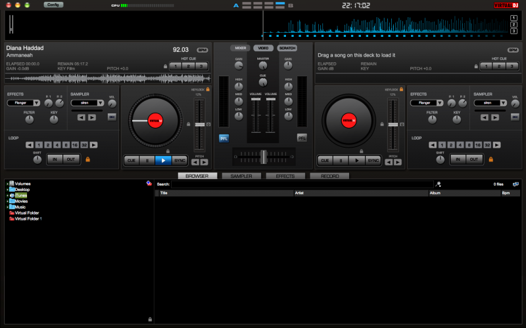Toggle loop lock icon on left deck
Screen dimensions: 526x328
88,159
